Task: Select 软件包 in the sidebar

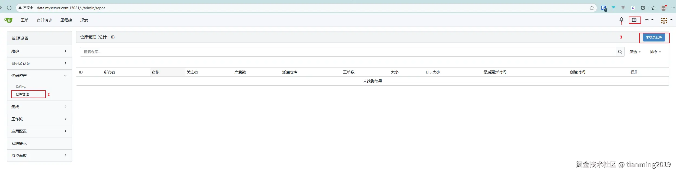Action: pos(21,87)
